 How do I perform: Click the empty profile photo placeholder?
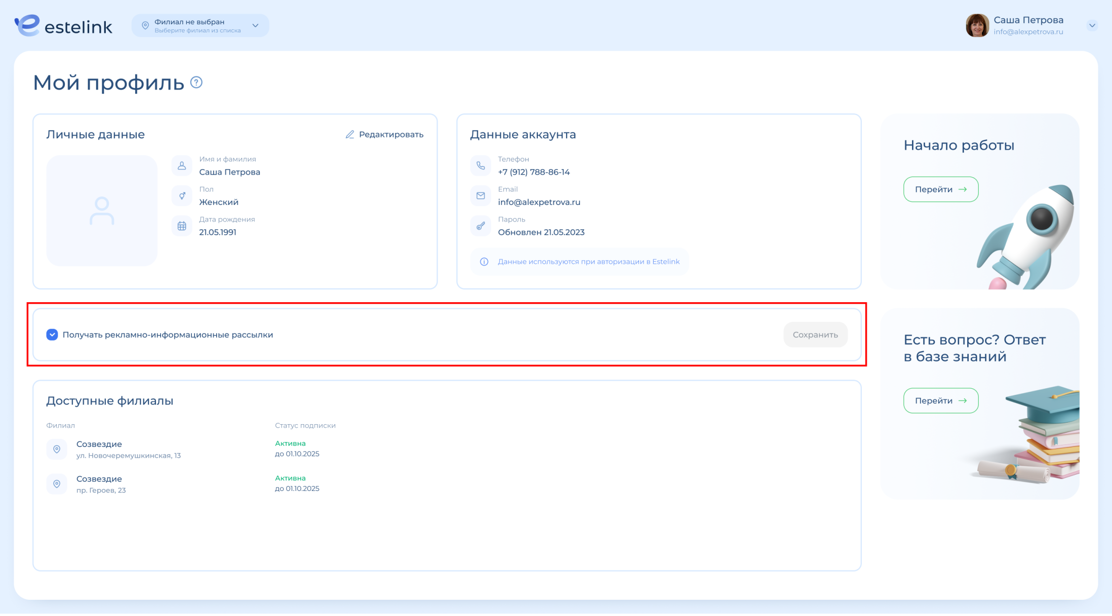point(102,211)
